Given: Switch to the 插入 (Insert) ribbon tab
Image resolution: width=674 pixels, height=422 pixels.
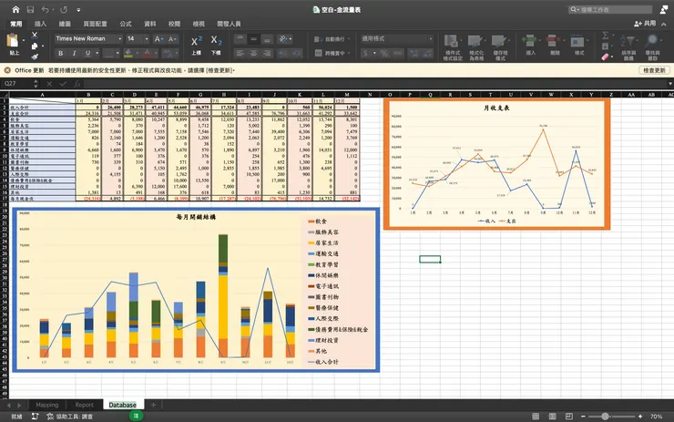Looking at the screenshot, I should [40, 24].
